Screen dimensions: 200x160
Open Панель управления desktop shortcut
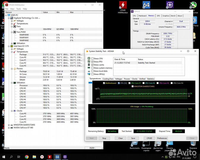pyautogui.click(x=170, y=146)
